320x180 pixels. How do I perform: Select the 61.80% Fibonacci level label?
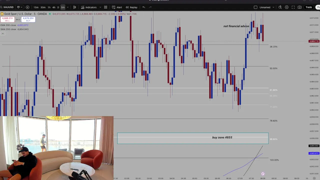coord(273,90)
